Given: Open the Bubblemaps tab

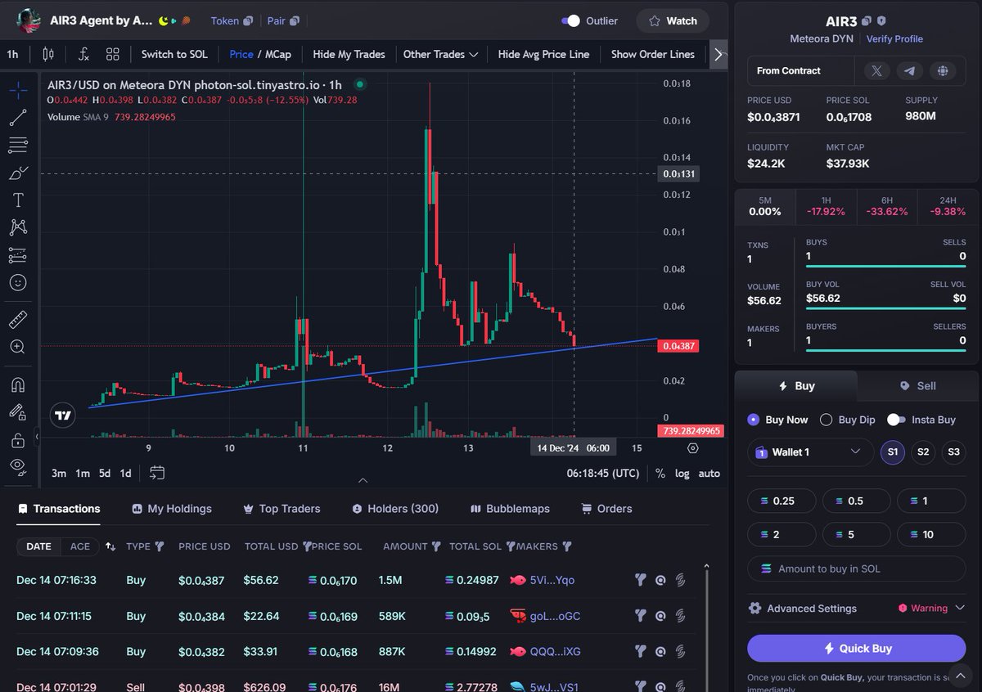Looking at the screenshot, I should (510, 509).
